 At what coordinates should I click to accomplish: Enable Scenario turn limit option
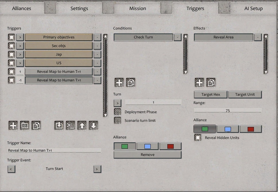pyautogui.click(x=118, y=120)
